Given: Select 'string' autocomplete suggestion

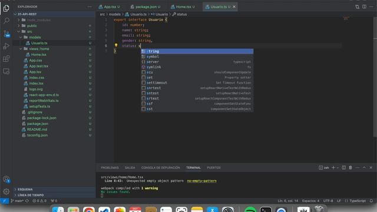Looking at the screenshot, I should coord(197,51).
